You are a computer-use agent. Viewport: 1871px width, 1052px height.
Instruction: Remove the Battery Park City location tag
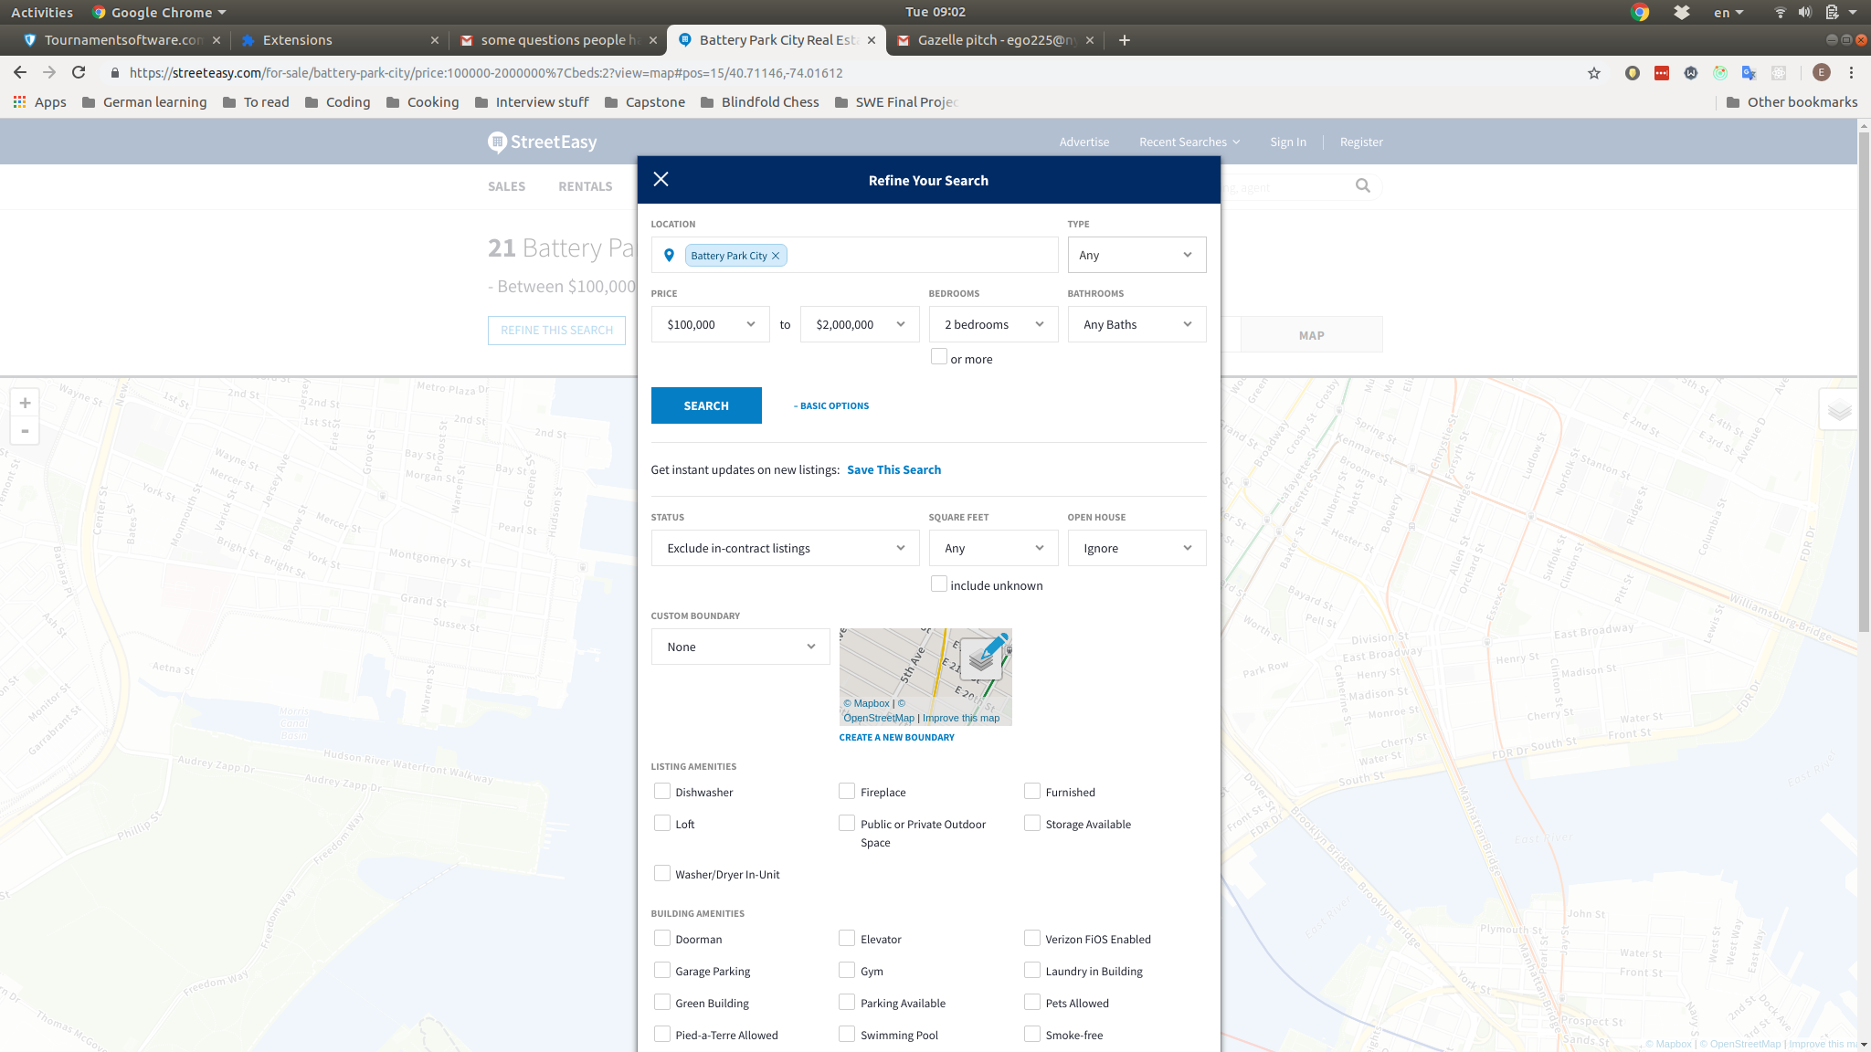pyautogui.click(x=776, y=256)
